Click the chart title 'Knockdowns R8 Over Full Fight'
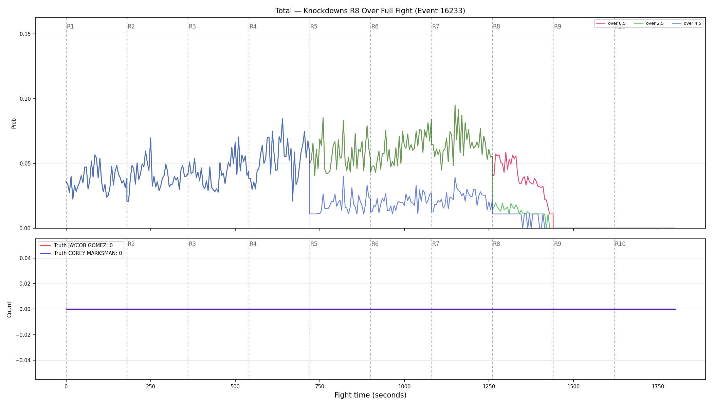This screenshot has width=713, height=407. [370, 11]
